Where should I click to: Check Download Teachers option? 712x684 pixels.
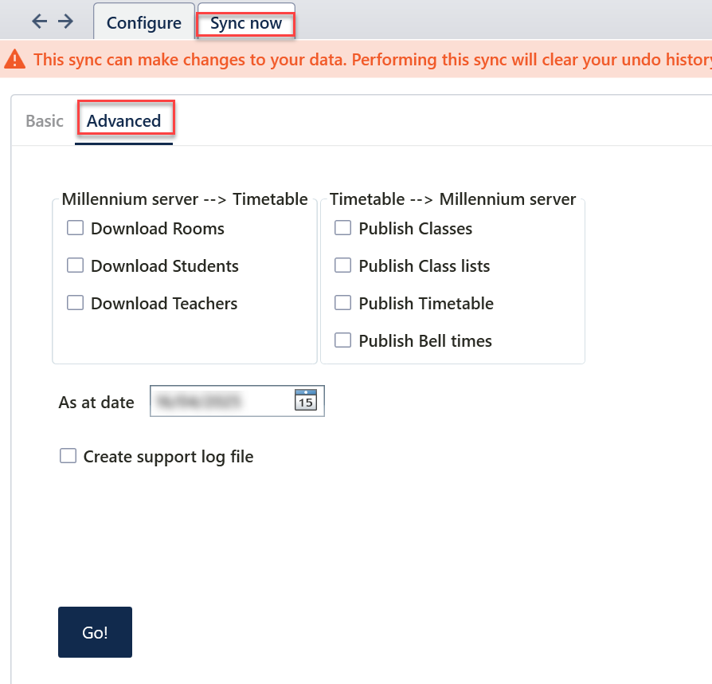tap(75, 303)
